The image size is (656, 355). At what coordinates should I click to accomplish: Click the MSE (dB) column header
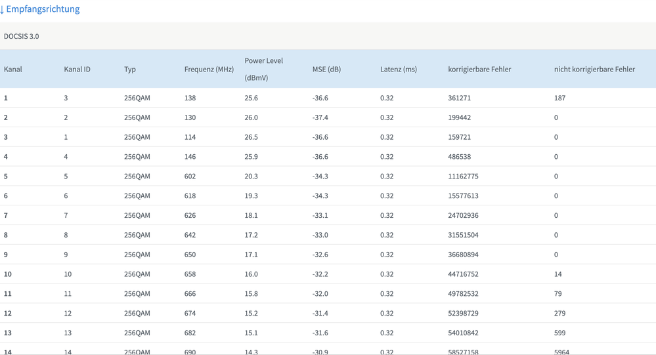click(326, 69)
